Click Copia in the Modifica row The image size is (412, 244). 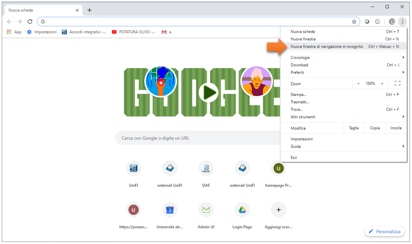point(375,128)
